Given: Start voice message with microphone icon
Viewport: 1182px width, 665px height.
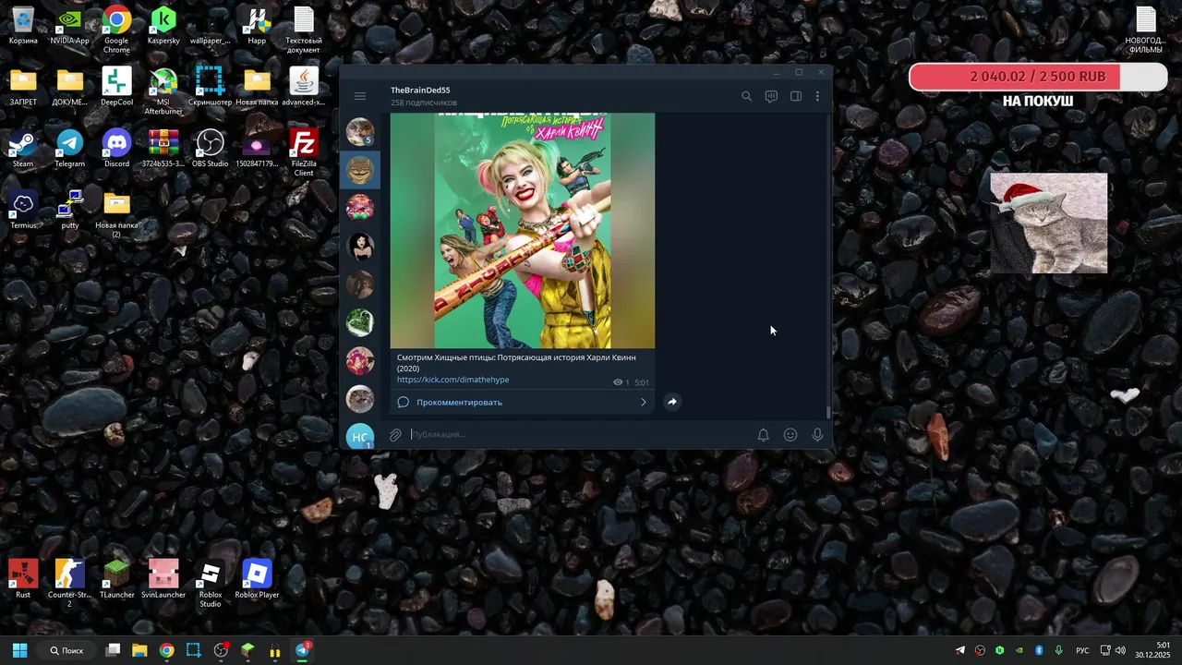Looking at the screenshot, I should tap(817, 434).
